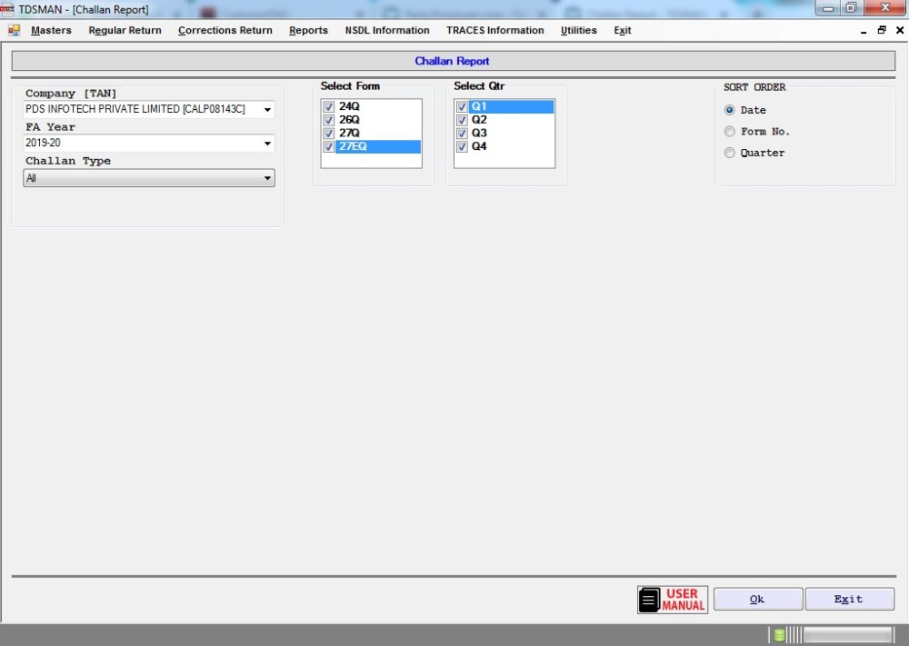
Task: Uncheck the Q4 quarter checkbox
Action: pyautogui.click(x=462, y=146)
